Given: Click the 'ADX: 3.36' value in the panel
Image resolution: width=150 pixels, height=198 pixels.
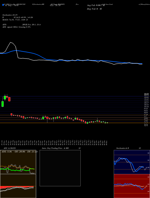Looking at the screenshot, I should coord(7,152).
